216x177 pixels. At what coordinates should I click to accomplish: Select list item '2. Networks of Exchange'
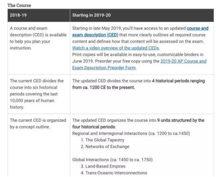point(105,146)
